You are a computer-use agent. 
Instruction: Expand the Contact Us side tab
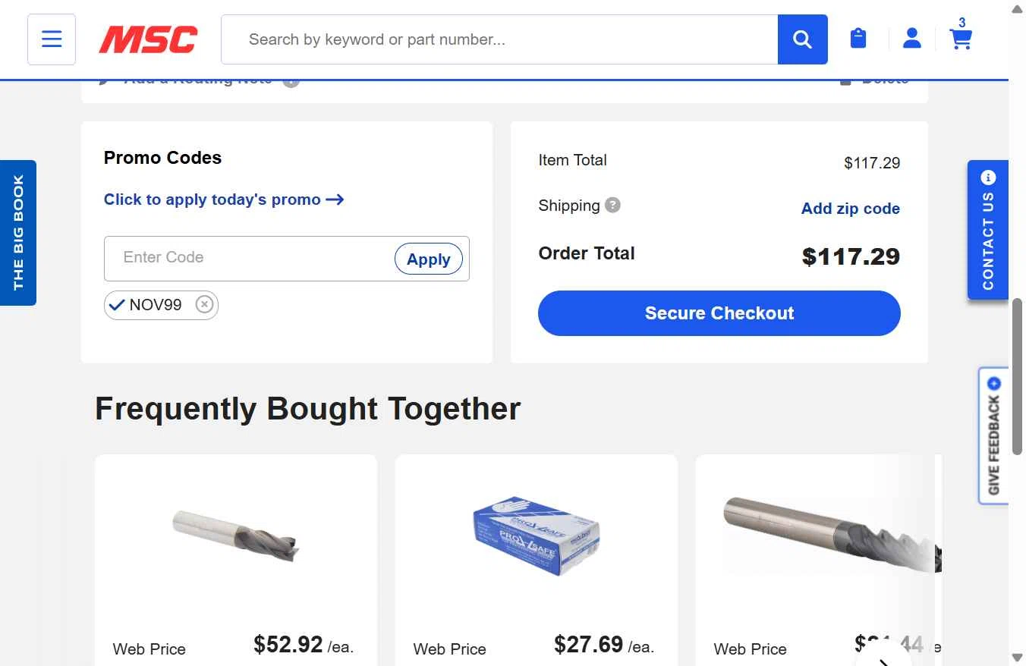click(987, 230)
